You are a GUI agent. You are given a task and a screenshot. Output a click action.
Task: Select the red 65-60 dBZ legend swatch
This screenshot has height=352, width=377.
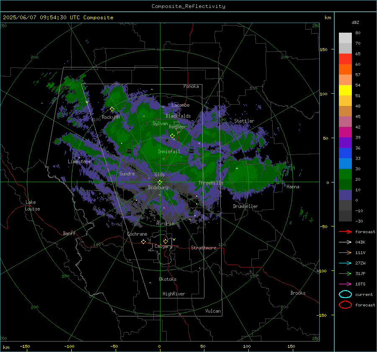[345, 59]
